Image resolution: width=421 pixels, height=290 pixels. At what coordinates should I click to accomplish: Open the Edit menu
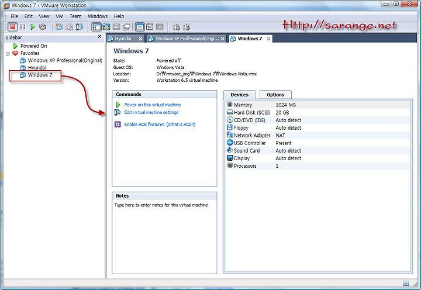point(29,16)
